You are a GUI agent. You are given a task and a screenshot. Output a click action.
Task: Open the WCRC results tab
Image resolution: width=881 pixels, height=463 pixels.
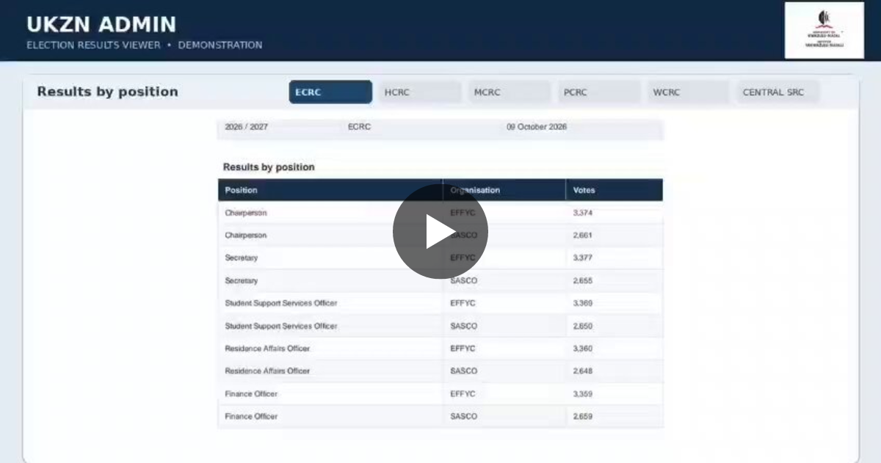click(689, 92)
